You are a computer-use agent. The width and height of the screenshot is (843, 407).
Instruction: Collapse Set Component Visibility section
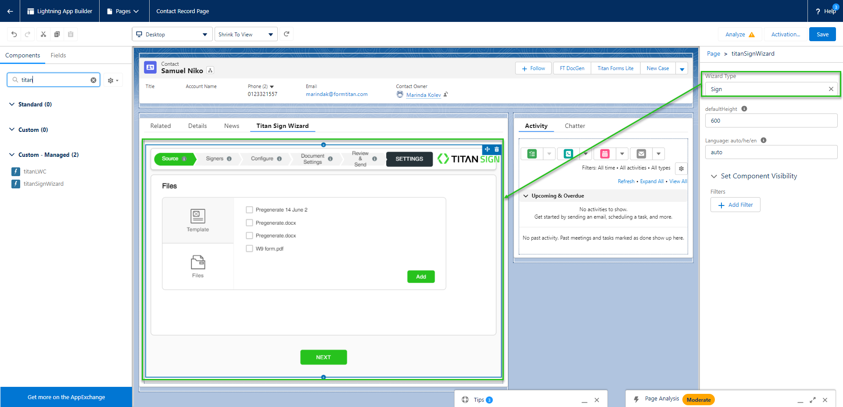(714, 176)
